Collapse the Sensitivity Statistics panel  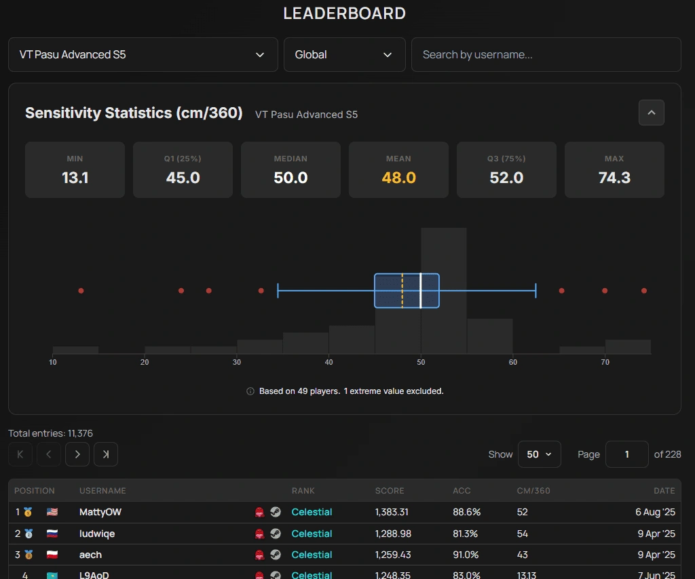(651, 113)
